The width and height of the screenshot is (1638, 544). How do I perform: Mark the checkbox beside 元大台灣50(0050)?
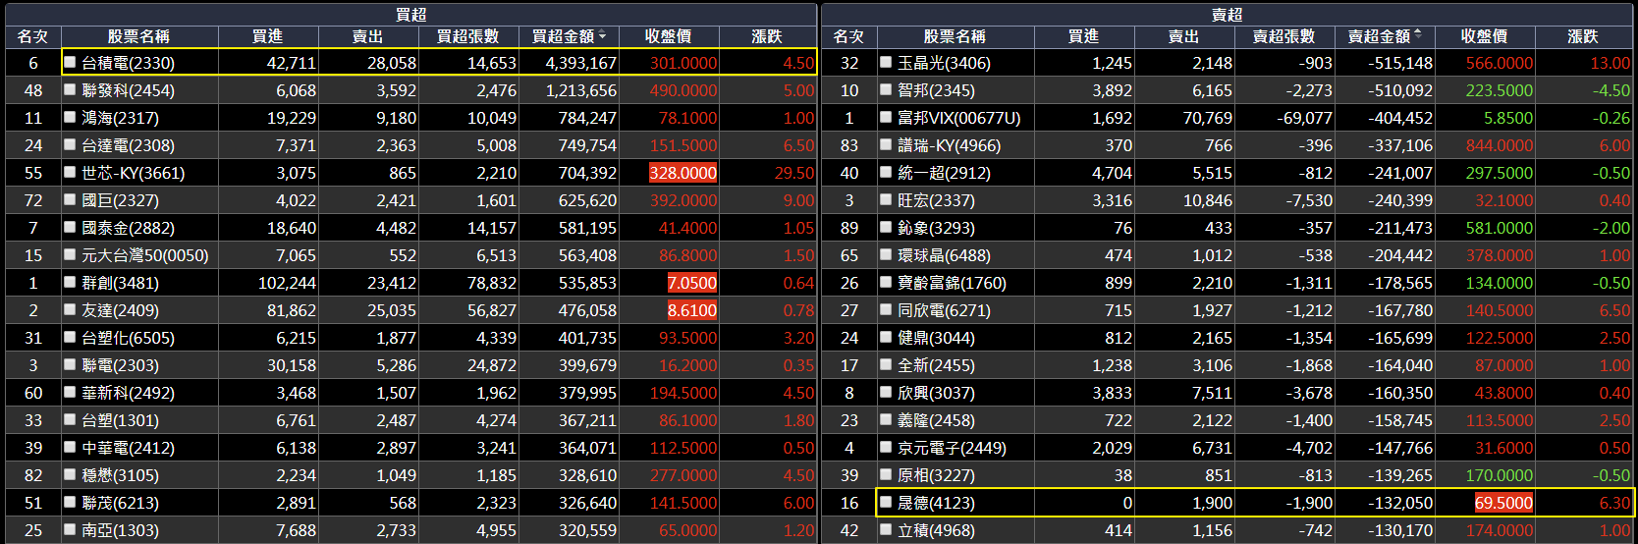click(70, 254)
